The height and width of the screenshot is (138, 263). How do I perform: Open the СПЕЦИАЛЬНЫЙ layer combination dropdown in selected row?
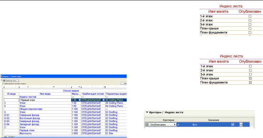pos(104,100)
